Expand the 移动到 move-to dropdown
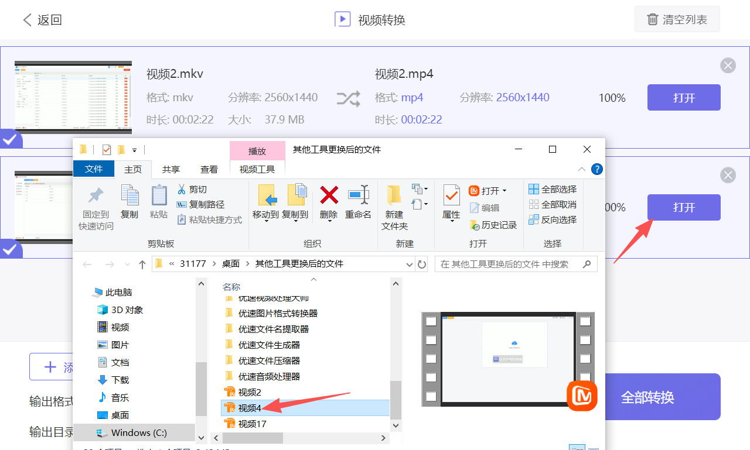Viewport: 750px width, 450px height. (x=266, y=221)
